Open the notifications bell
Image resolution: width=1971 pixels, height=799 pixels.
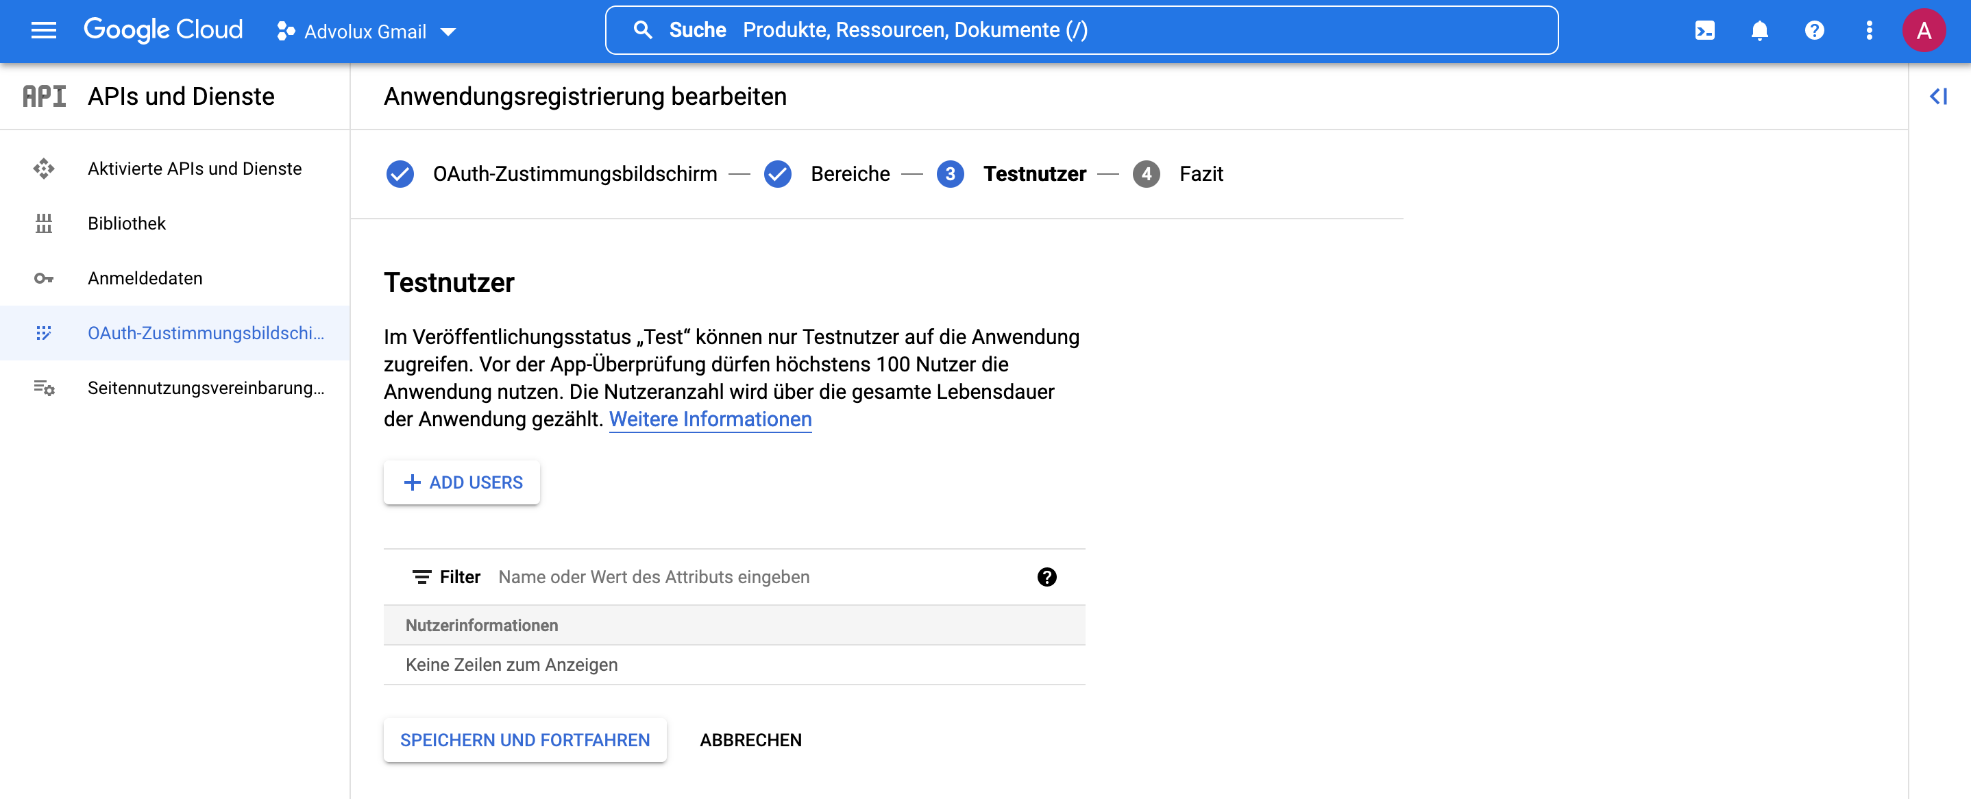tap(1760, 31)
